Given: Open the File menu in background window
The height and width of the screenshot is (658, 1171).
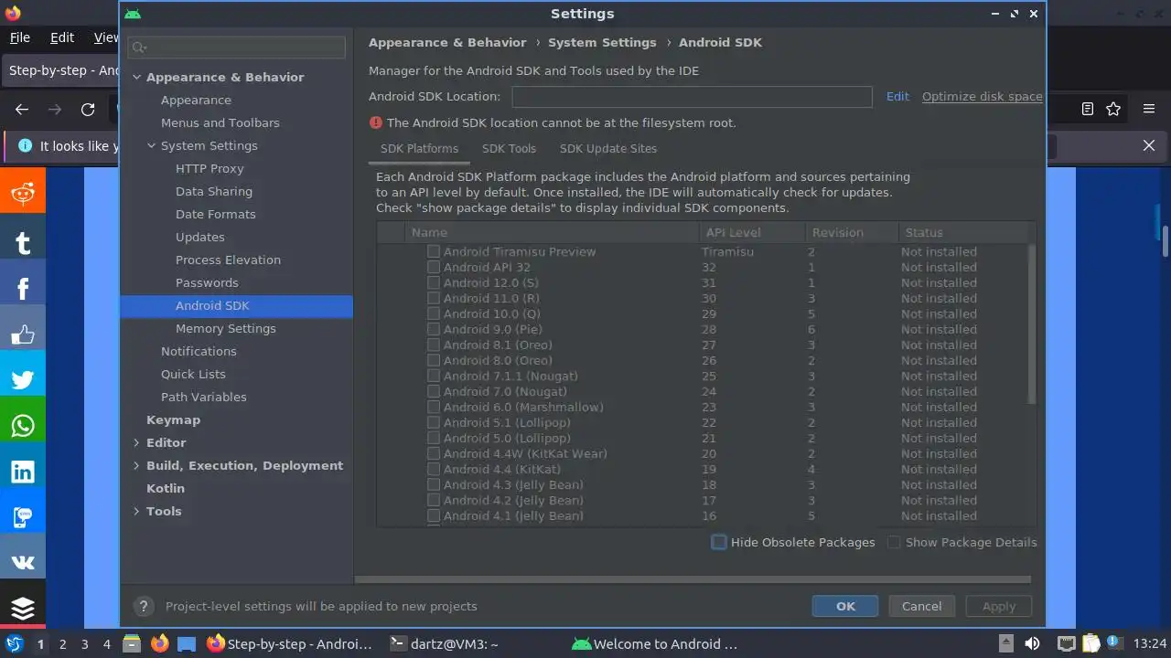Looking at the screenshot, I should click(20, 37).
